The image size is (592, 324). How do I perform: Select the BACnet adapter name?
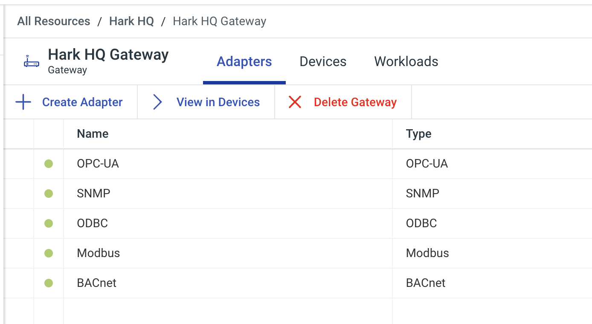coord(97,283)
